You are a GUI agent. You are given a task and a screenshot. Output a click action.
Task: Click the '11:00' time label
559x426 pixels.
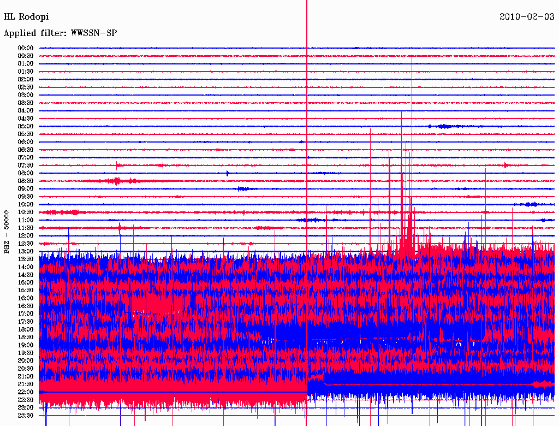(x=26, y=220)
